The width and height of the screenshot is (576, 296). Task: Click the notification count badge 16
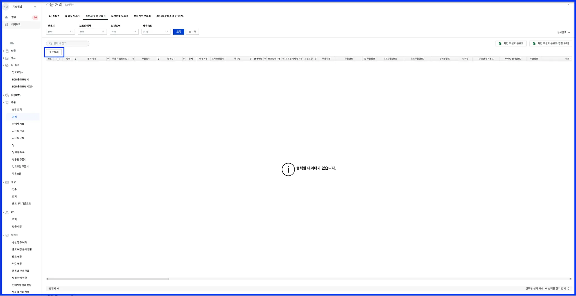coord(35,17)
